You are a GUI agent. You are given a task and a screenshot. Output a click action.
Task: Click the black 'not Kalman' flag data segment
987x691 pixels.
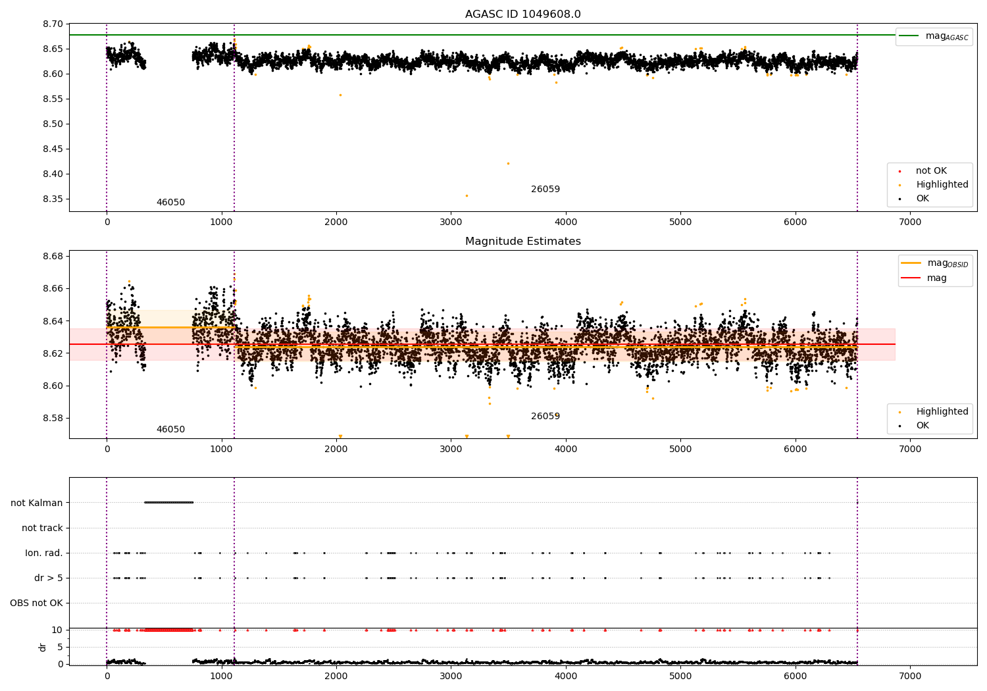pyautogui.click(x=168, y=503)
